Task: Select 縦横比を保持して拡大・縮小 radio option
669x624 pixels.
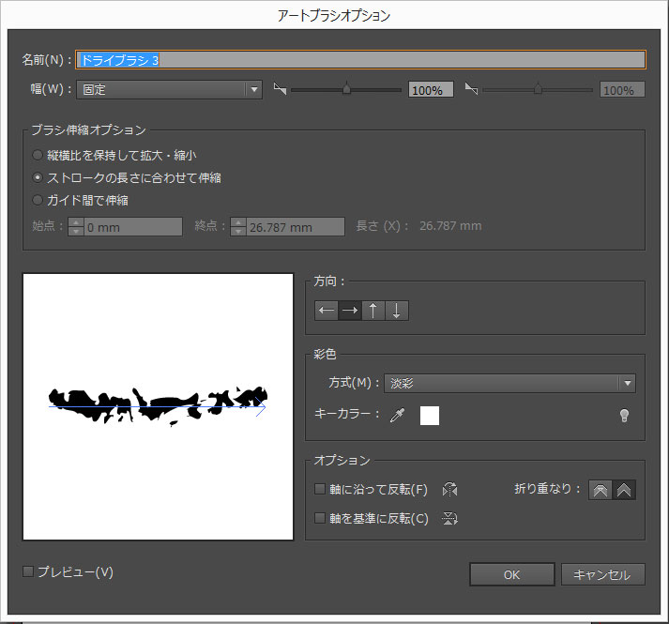Action: point(38,155)
